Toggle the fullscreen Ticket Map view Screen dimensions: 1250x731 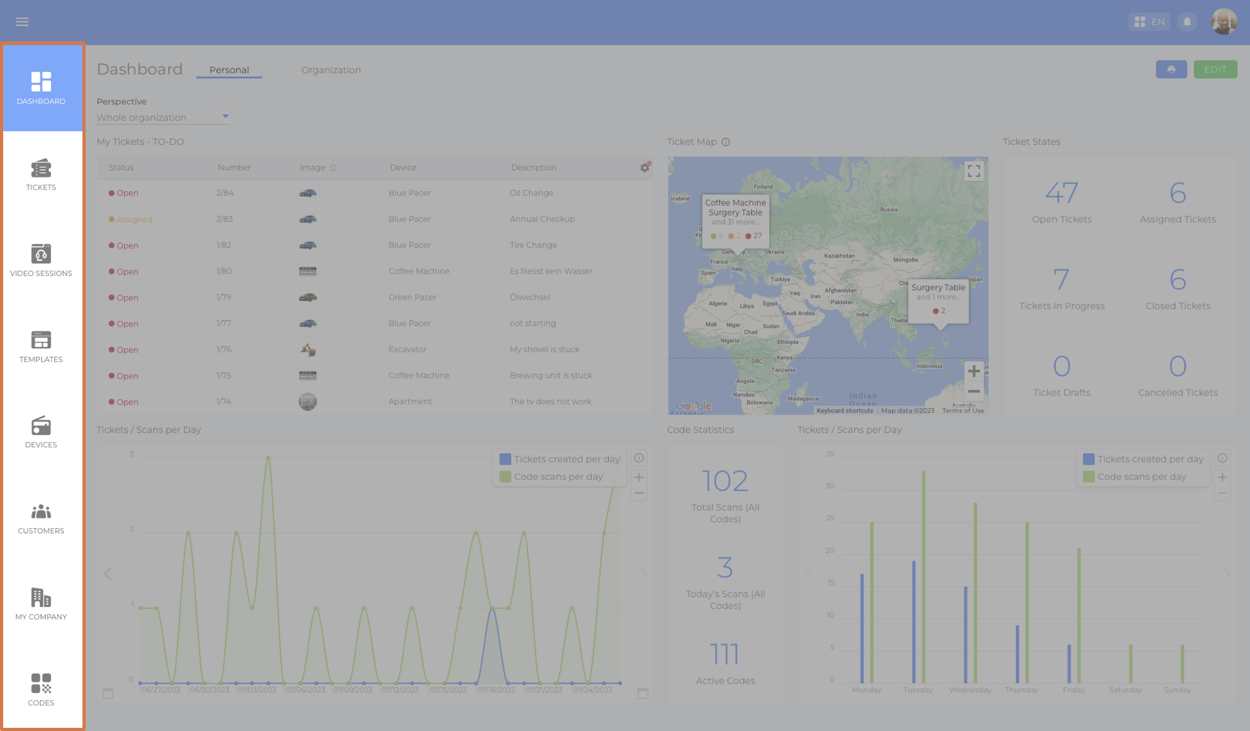pyautogui.click(x=974, y=171)
